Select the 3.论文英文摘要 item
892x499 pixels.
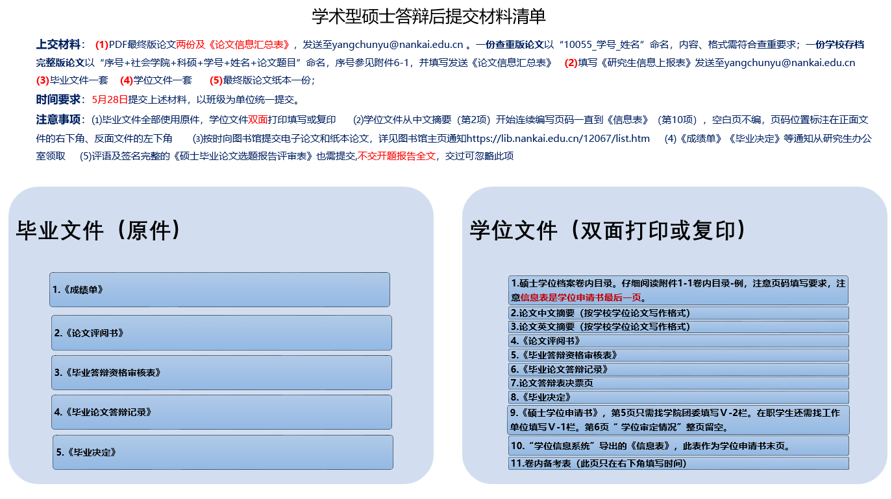coord(678,327)
